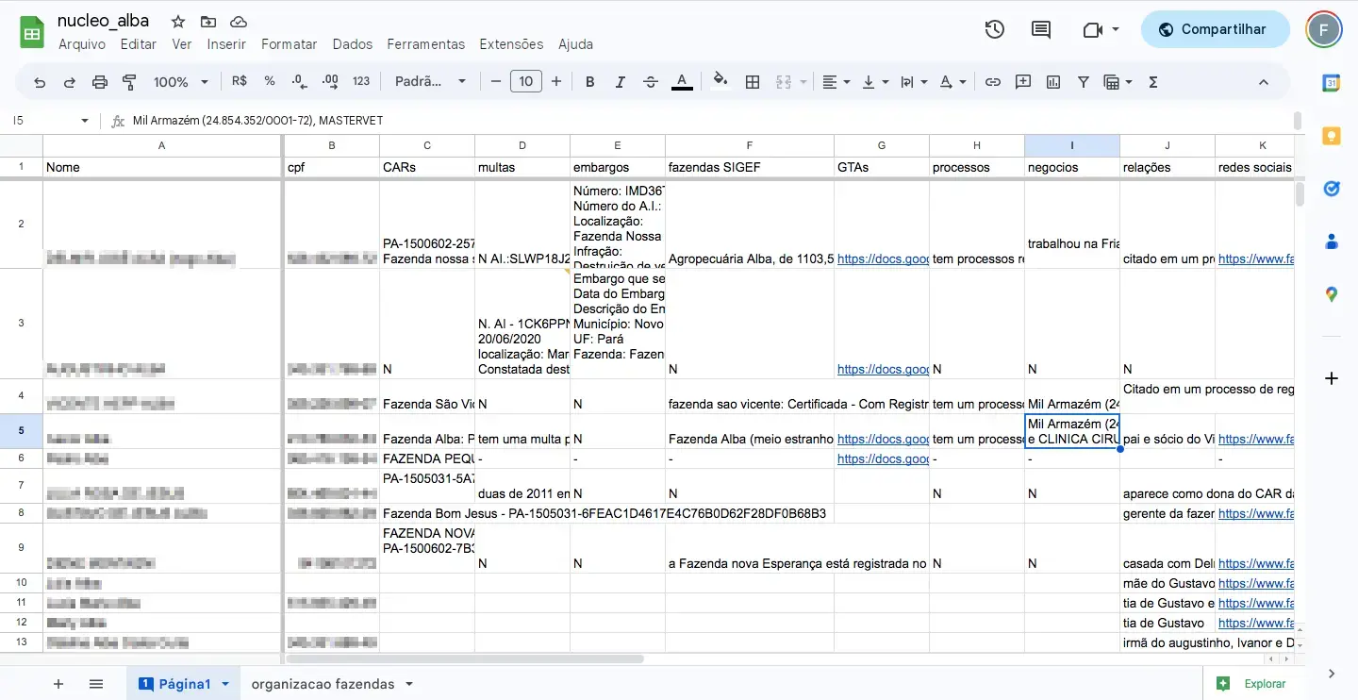Open the comments panel icon
This screenshot has height=700, width=1358.
point(1041,29)
